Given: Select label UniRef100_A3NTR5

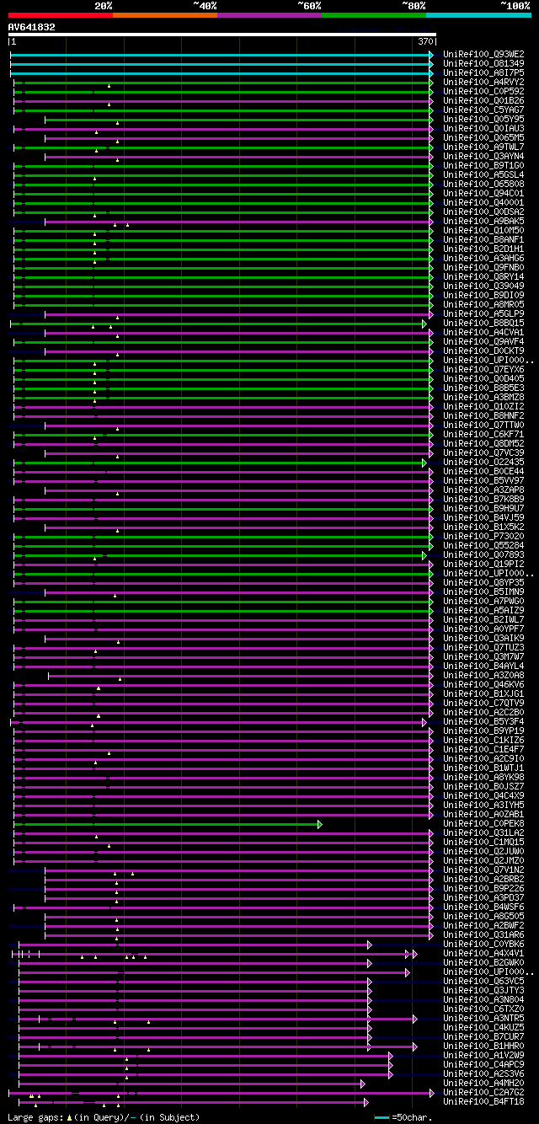Looking at the screenshot, I should pyautogui.click(x=483, y=1019).
